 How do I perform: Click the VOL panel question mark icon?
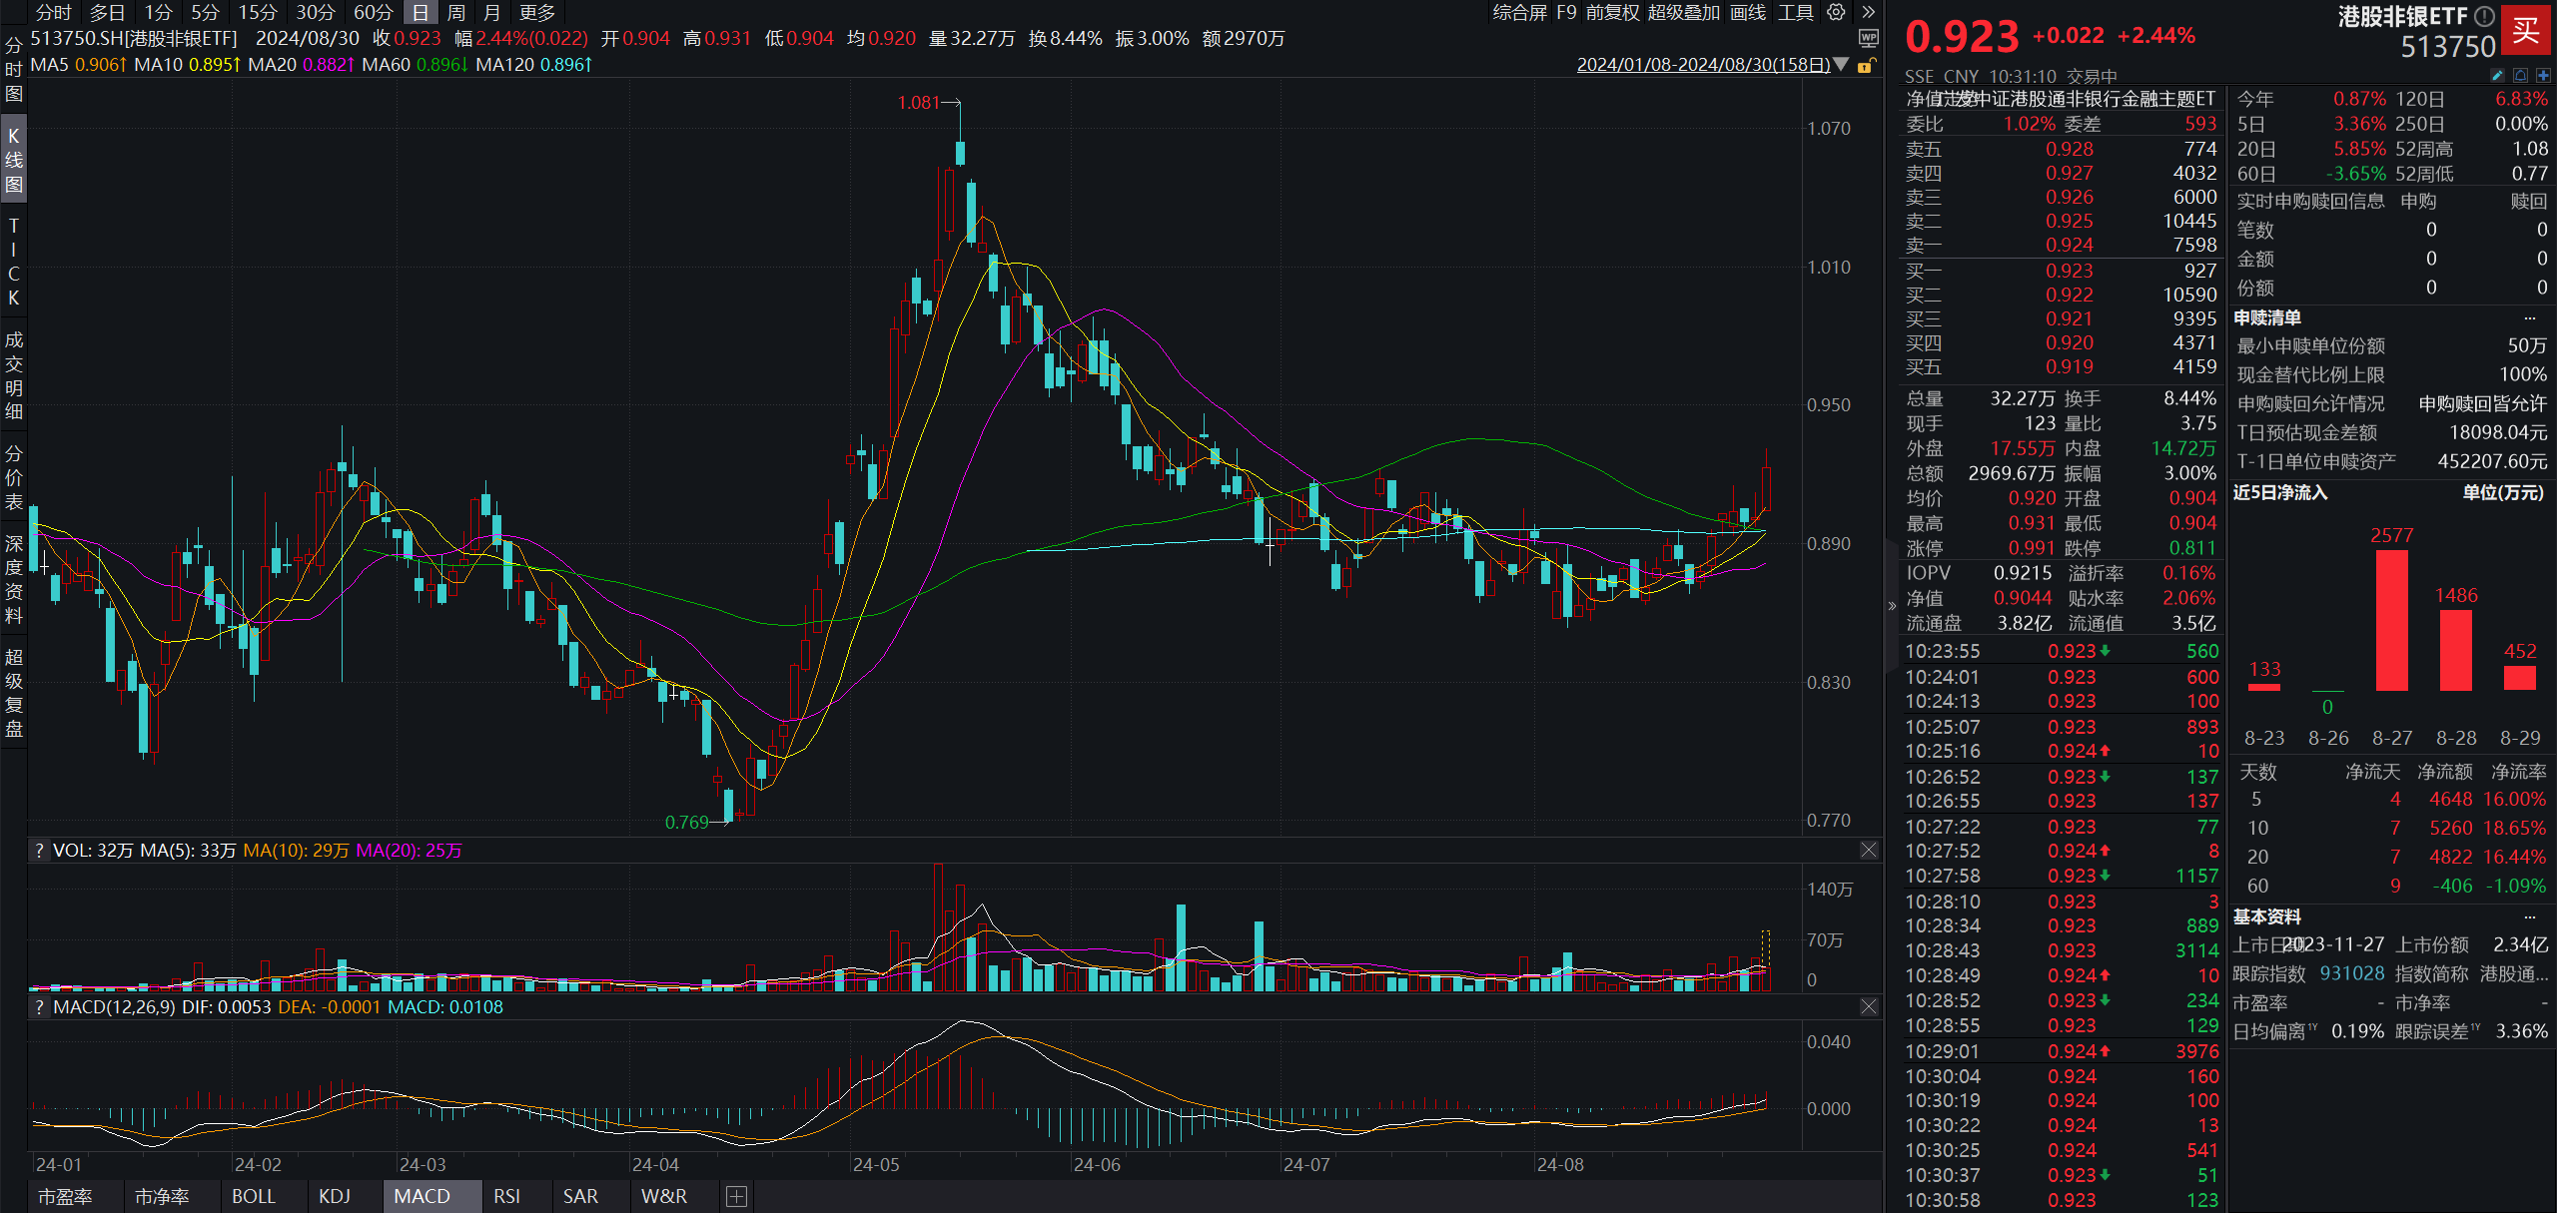coord(39,851)
